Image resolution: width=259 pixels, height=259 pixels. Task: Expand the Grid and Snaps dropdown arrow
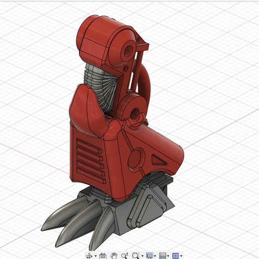tap(168, 256)
